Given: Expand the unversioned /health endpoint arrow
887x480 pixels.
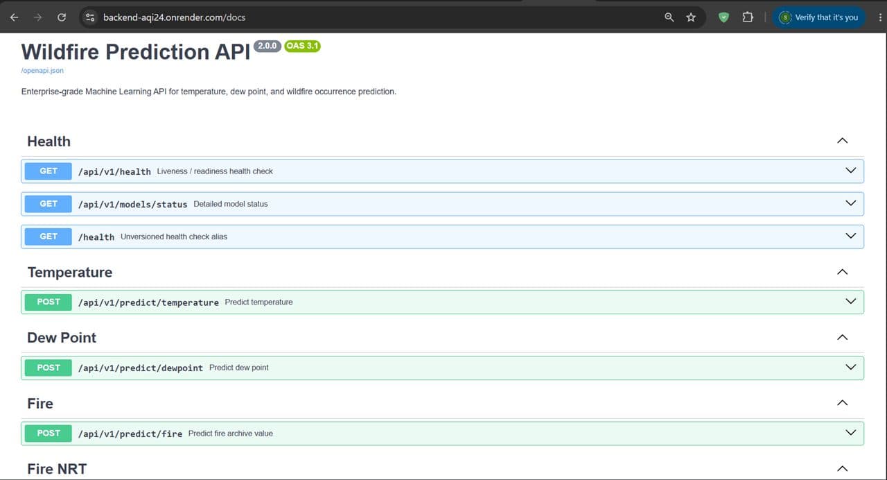Looking at the screenshot, I should pos(851,236).
